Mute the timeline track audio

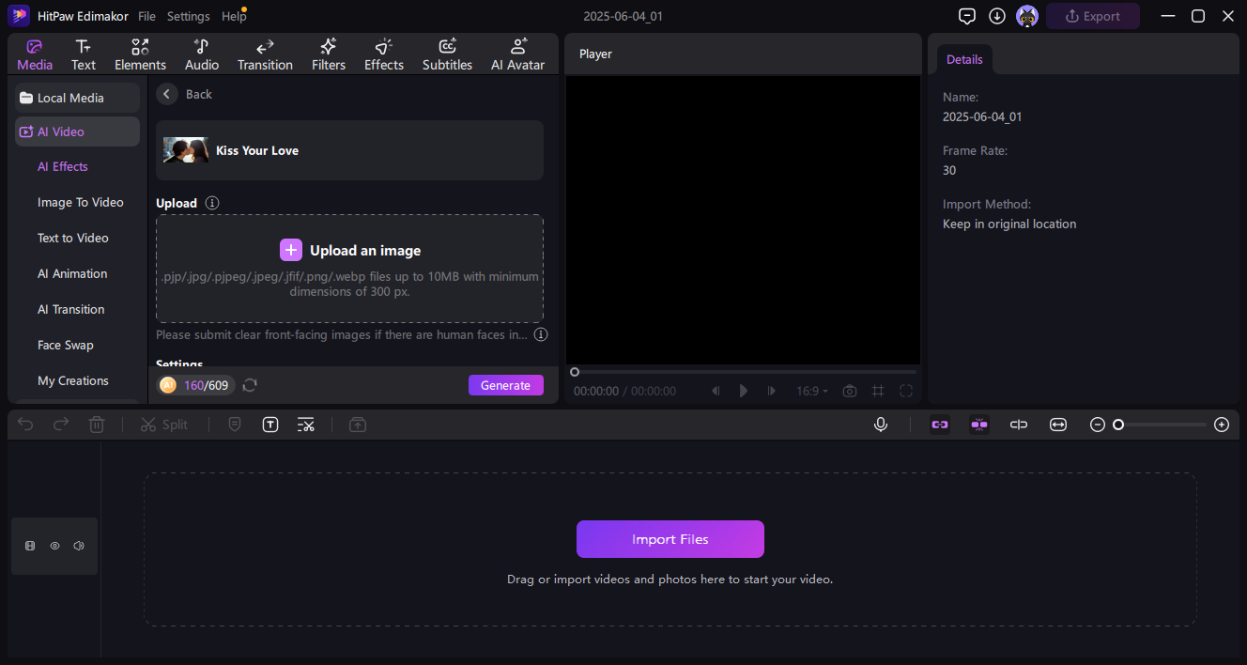tap(79, 546)
